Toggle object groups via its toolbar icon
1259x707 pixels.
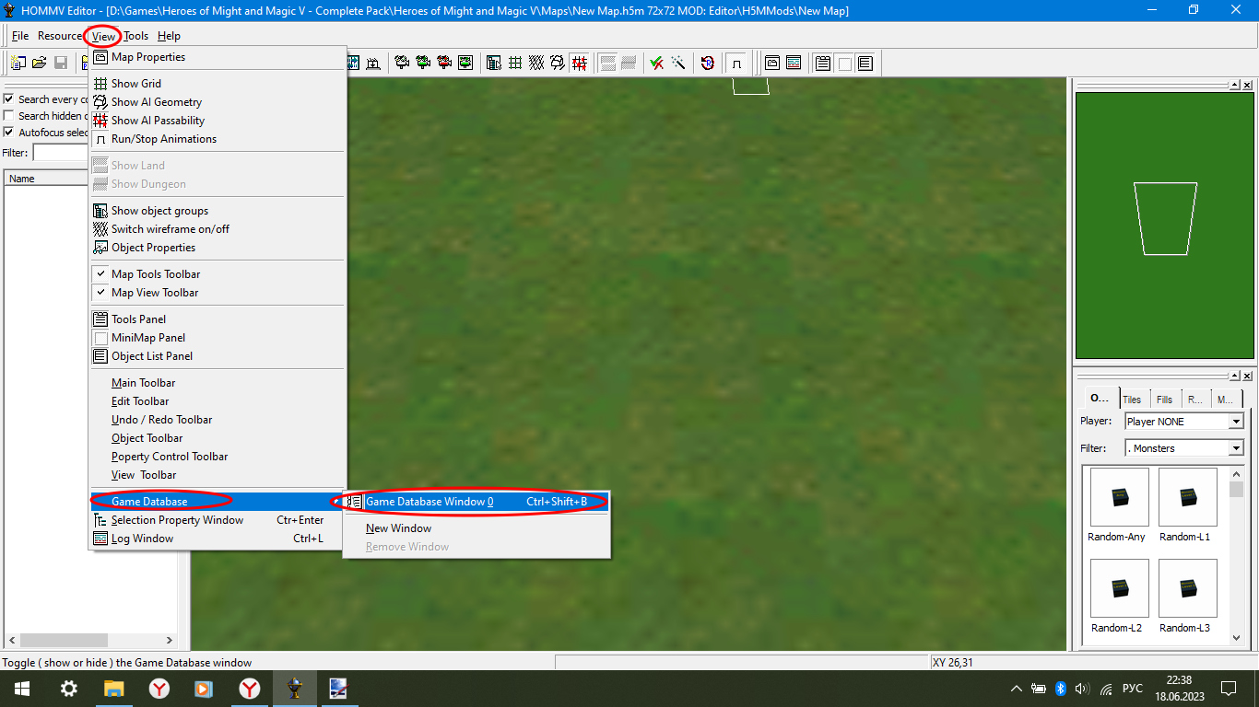pyautogui.click(x=494, y=63)
